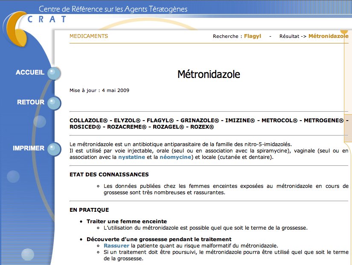
Task: Click the ETAT DES CONNAISSANCES heading
Action: pyautogui.click(x=109, y=174)
